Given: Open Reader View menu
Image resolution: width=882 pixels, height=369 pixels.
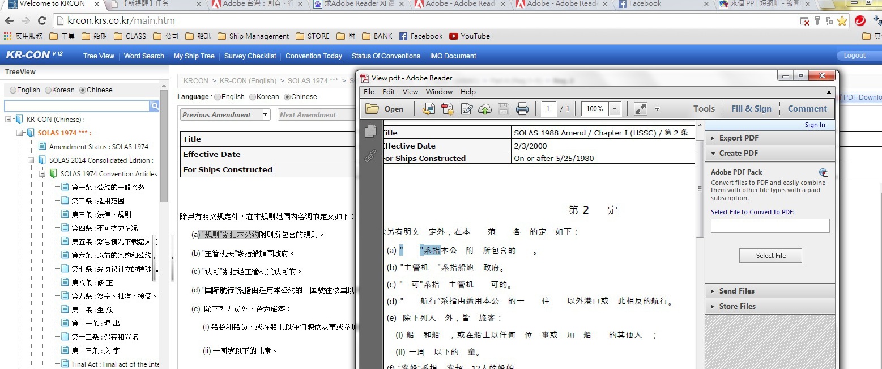Looking at the screenshot, I should click(x=410, y=92).
